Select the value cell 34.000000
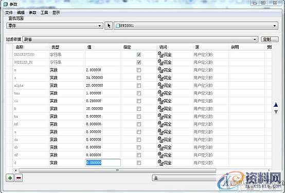The width and height of the screenshot is (285, 193). point(103,78)
